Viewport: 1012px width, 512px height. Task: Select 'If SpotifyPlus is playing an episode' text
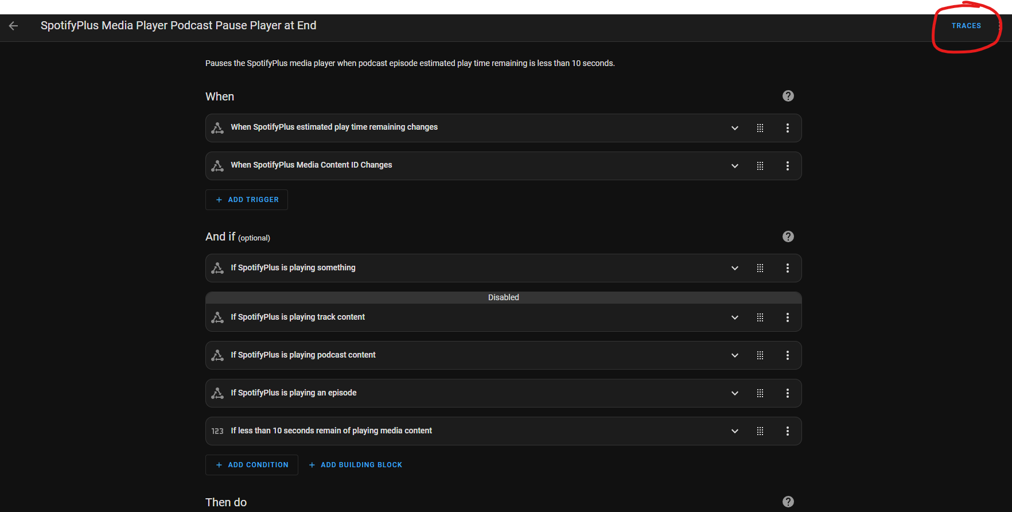pos(294,393)
